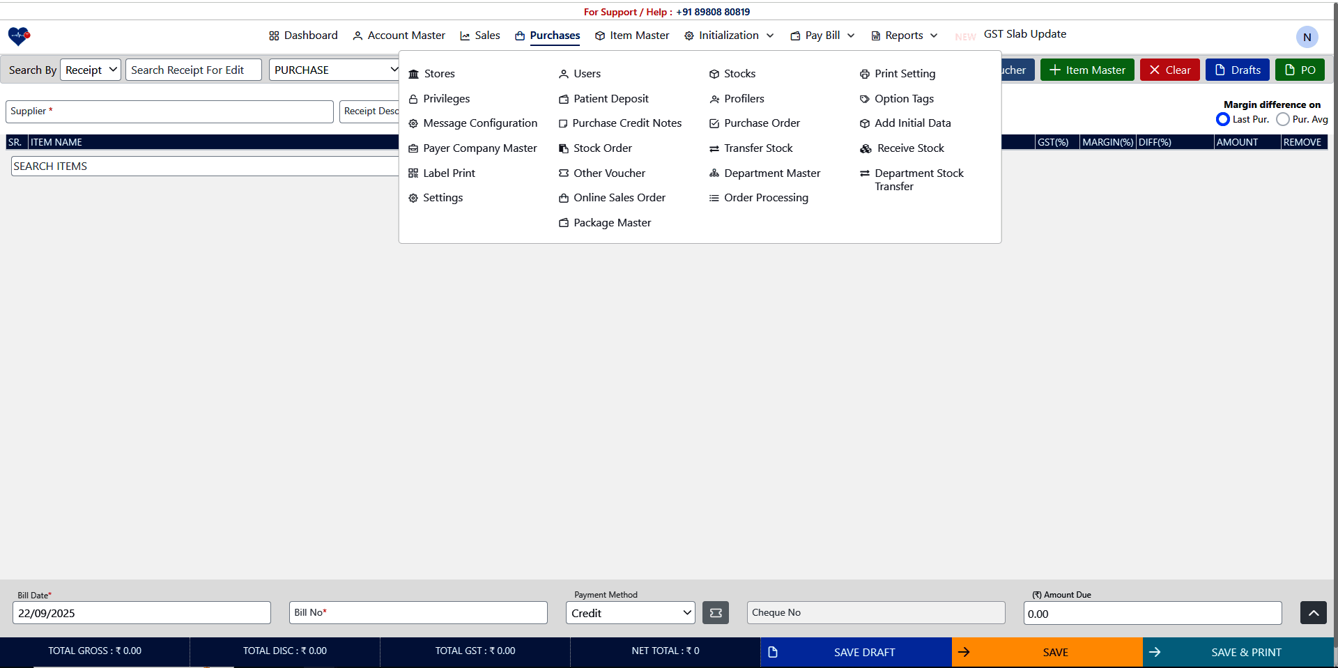
Task: Expand the Reports menu chevron
Action: click(933, 36)
